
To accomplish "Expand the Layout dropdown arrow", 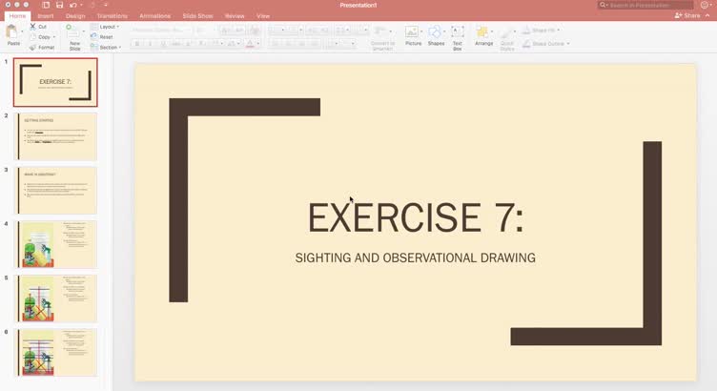I will pos(118,27).
